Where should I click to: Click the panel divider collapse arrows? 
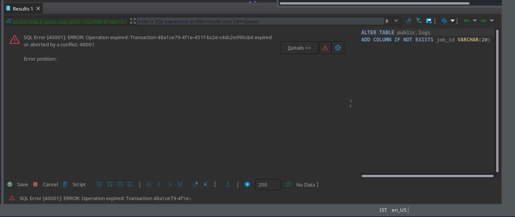tap(351, 103)
